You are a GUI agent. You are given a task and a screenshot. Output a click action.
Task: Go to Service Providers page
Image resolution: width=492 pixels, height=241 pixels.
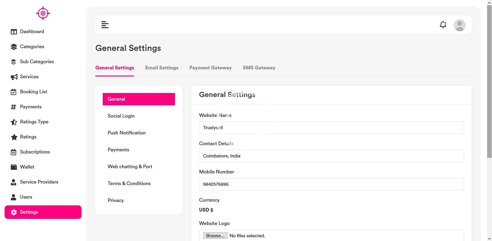[39, 182]
